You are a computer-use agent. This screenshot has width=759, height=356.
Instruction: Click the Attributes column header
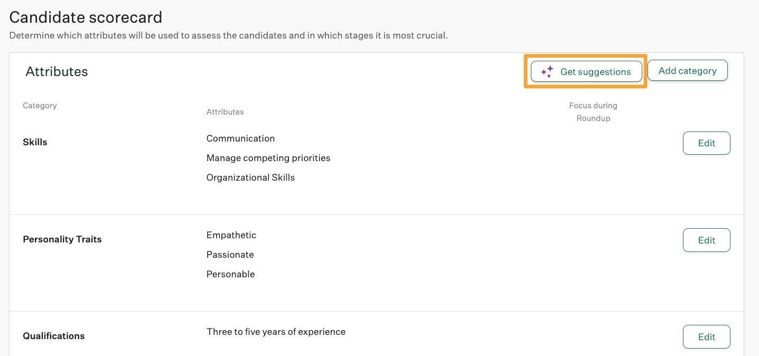click(225, 111)
